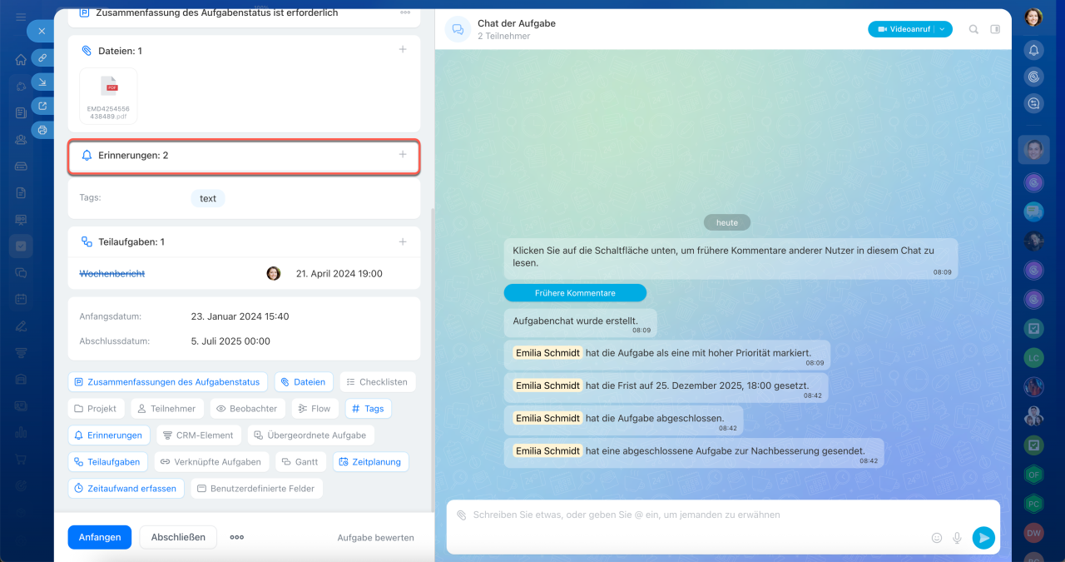
Task: Open notifications bell in right bar
Action: pos(1033,50)
